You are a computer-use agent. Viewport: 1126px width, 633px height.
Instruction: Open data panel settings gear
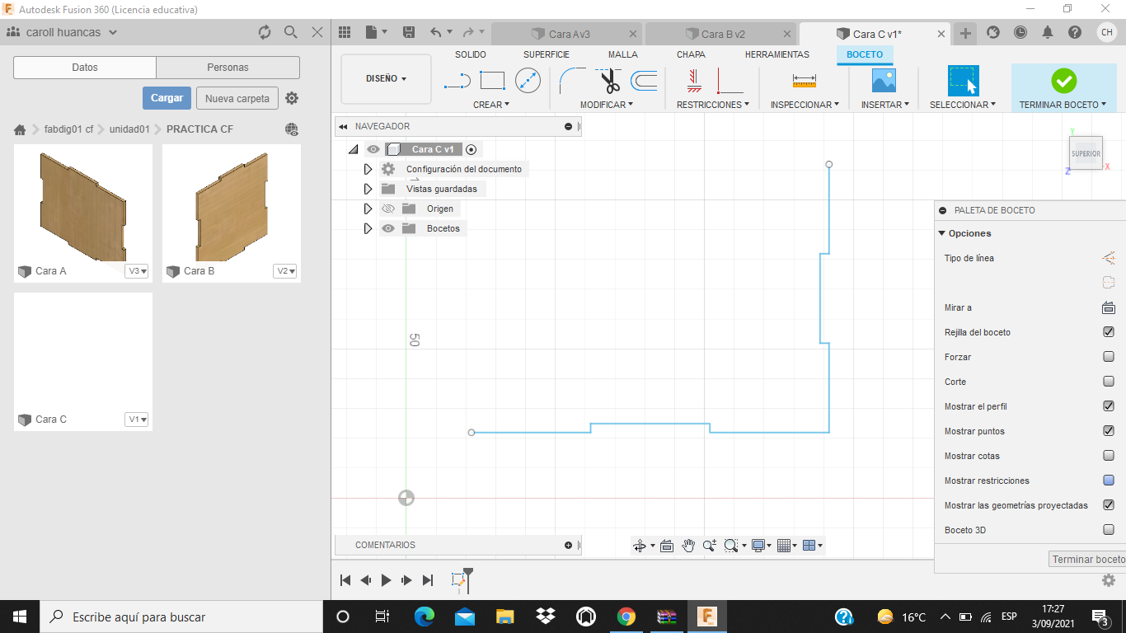coord(292,98)
